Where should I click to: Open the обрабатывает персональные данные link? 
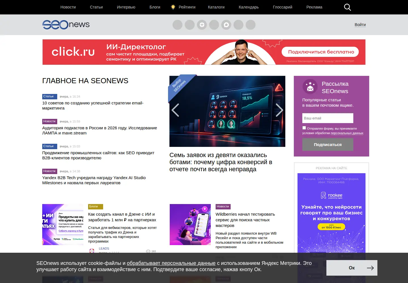171,263
